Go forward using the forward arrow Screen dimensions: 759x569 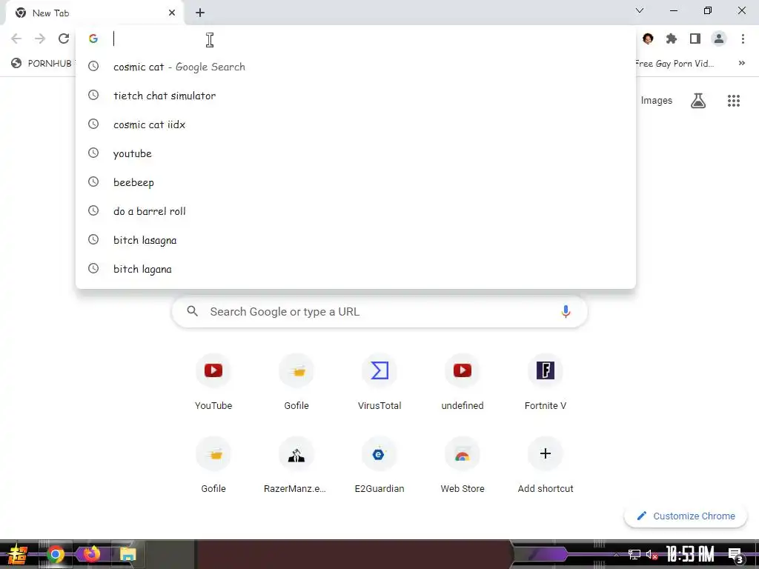pyautogui.click(x=40, y=39)
